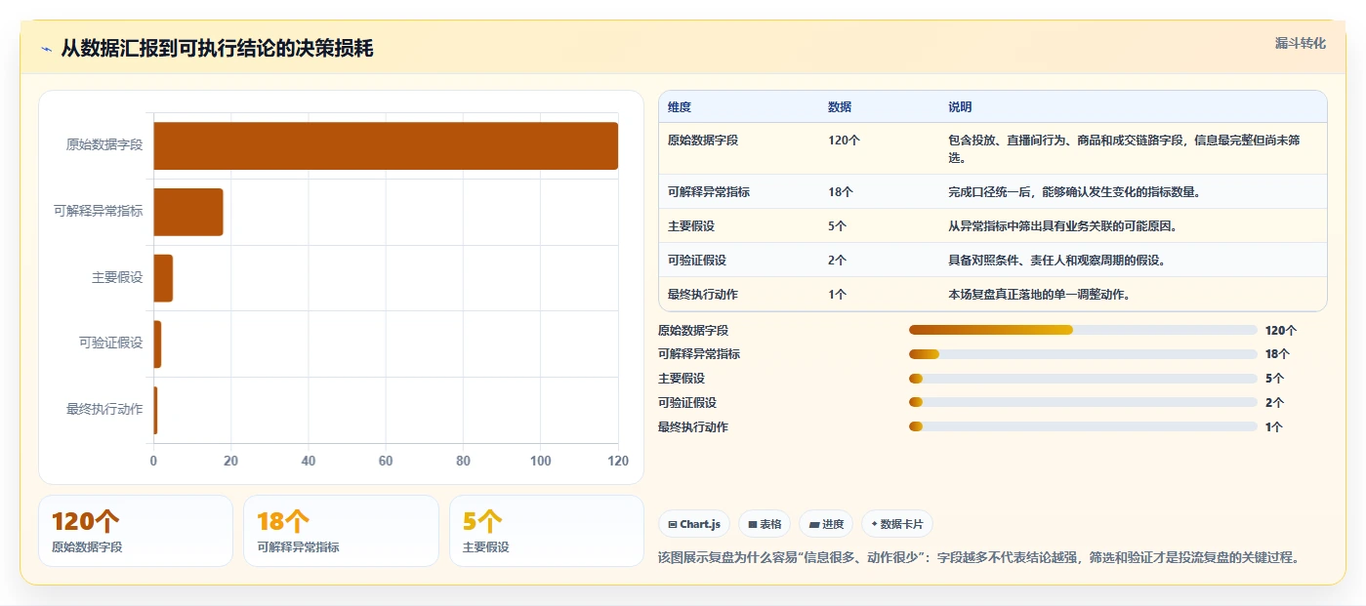Select the 数据卡片 chip
The width and height of the screenshot is (1366, 606).
(897, 524)
